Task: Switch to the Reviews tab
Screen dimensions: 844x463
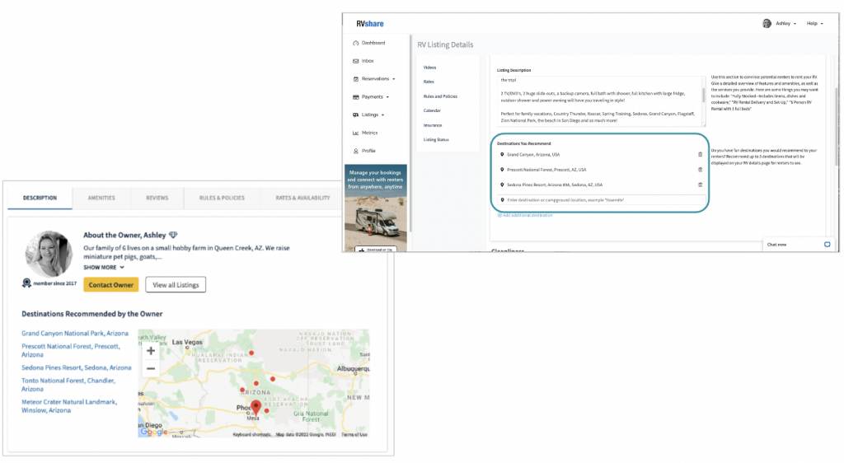Action: click(157, 198)
